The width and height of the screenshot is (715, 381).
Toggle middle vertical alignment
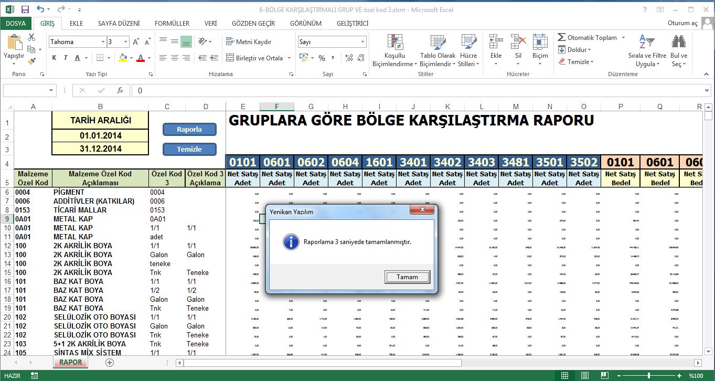coord(174,41)
